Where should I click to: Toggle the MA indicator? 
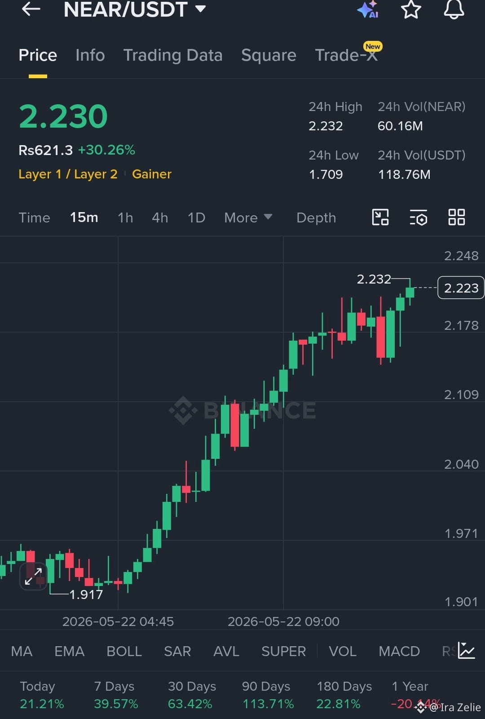pos(22,651)
